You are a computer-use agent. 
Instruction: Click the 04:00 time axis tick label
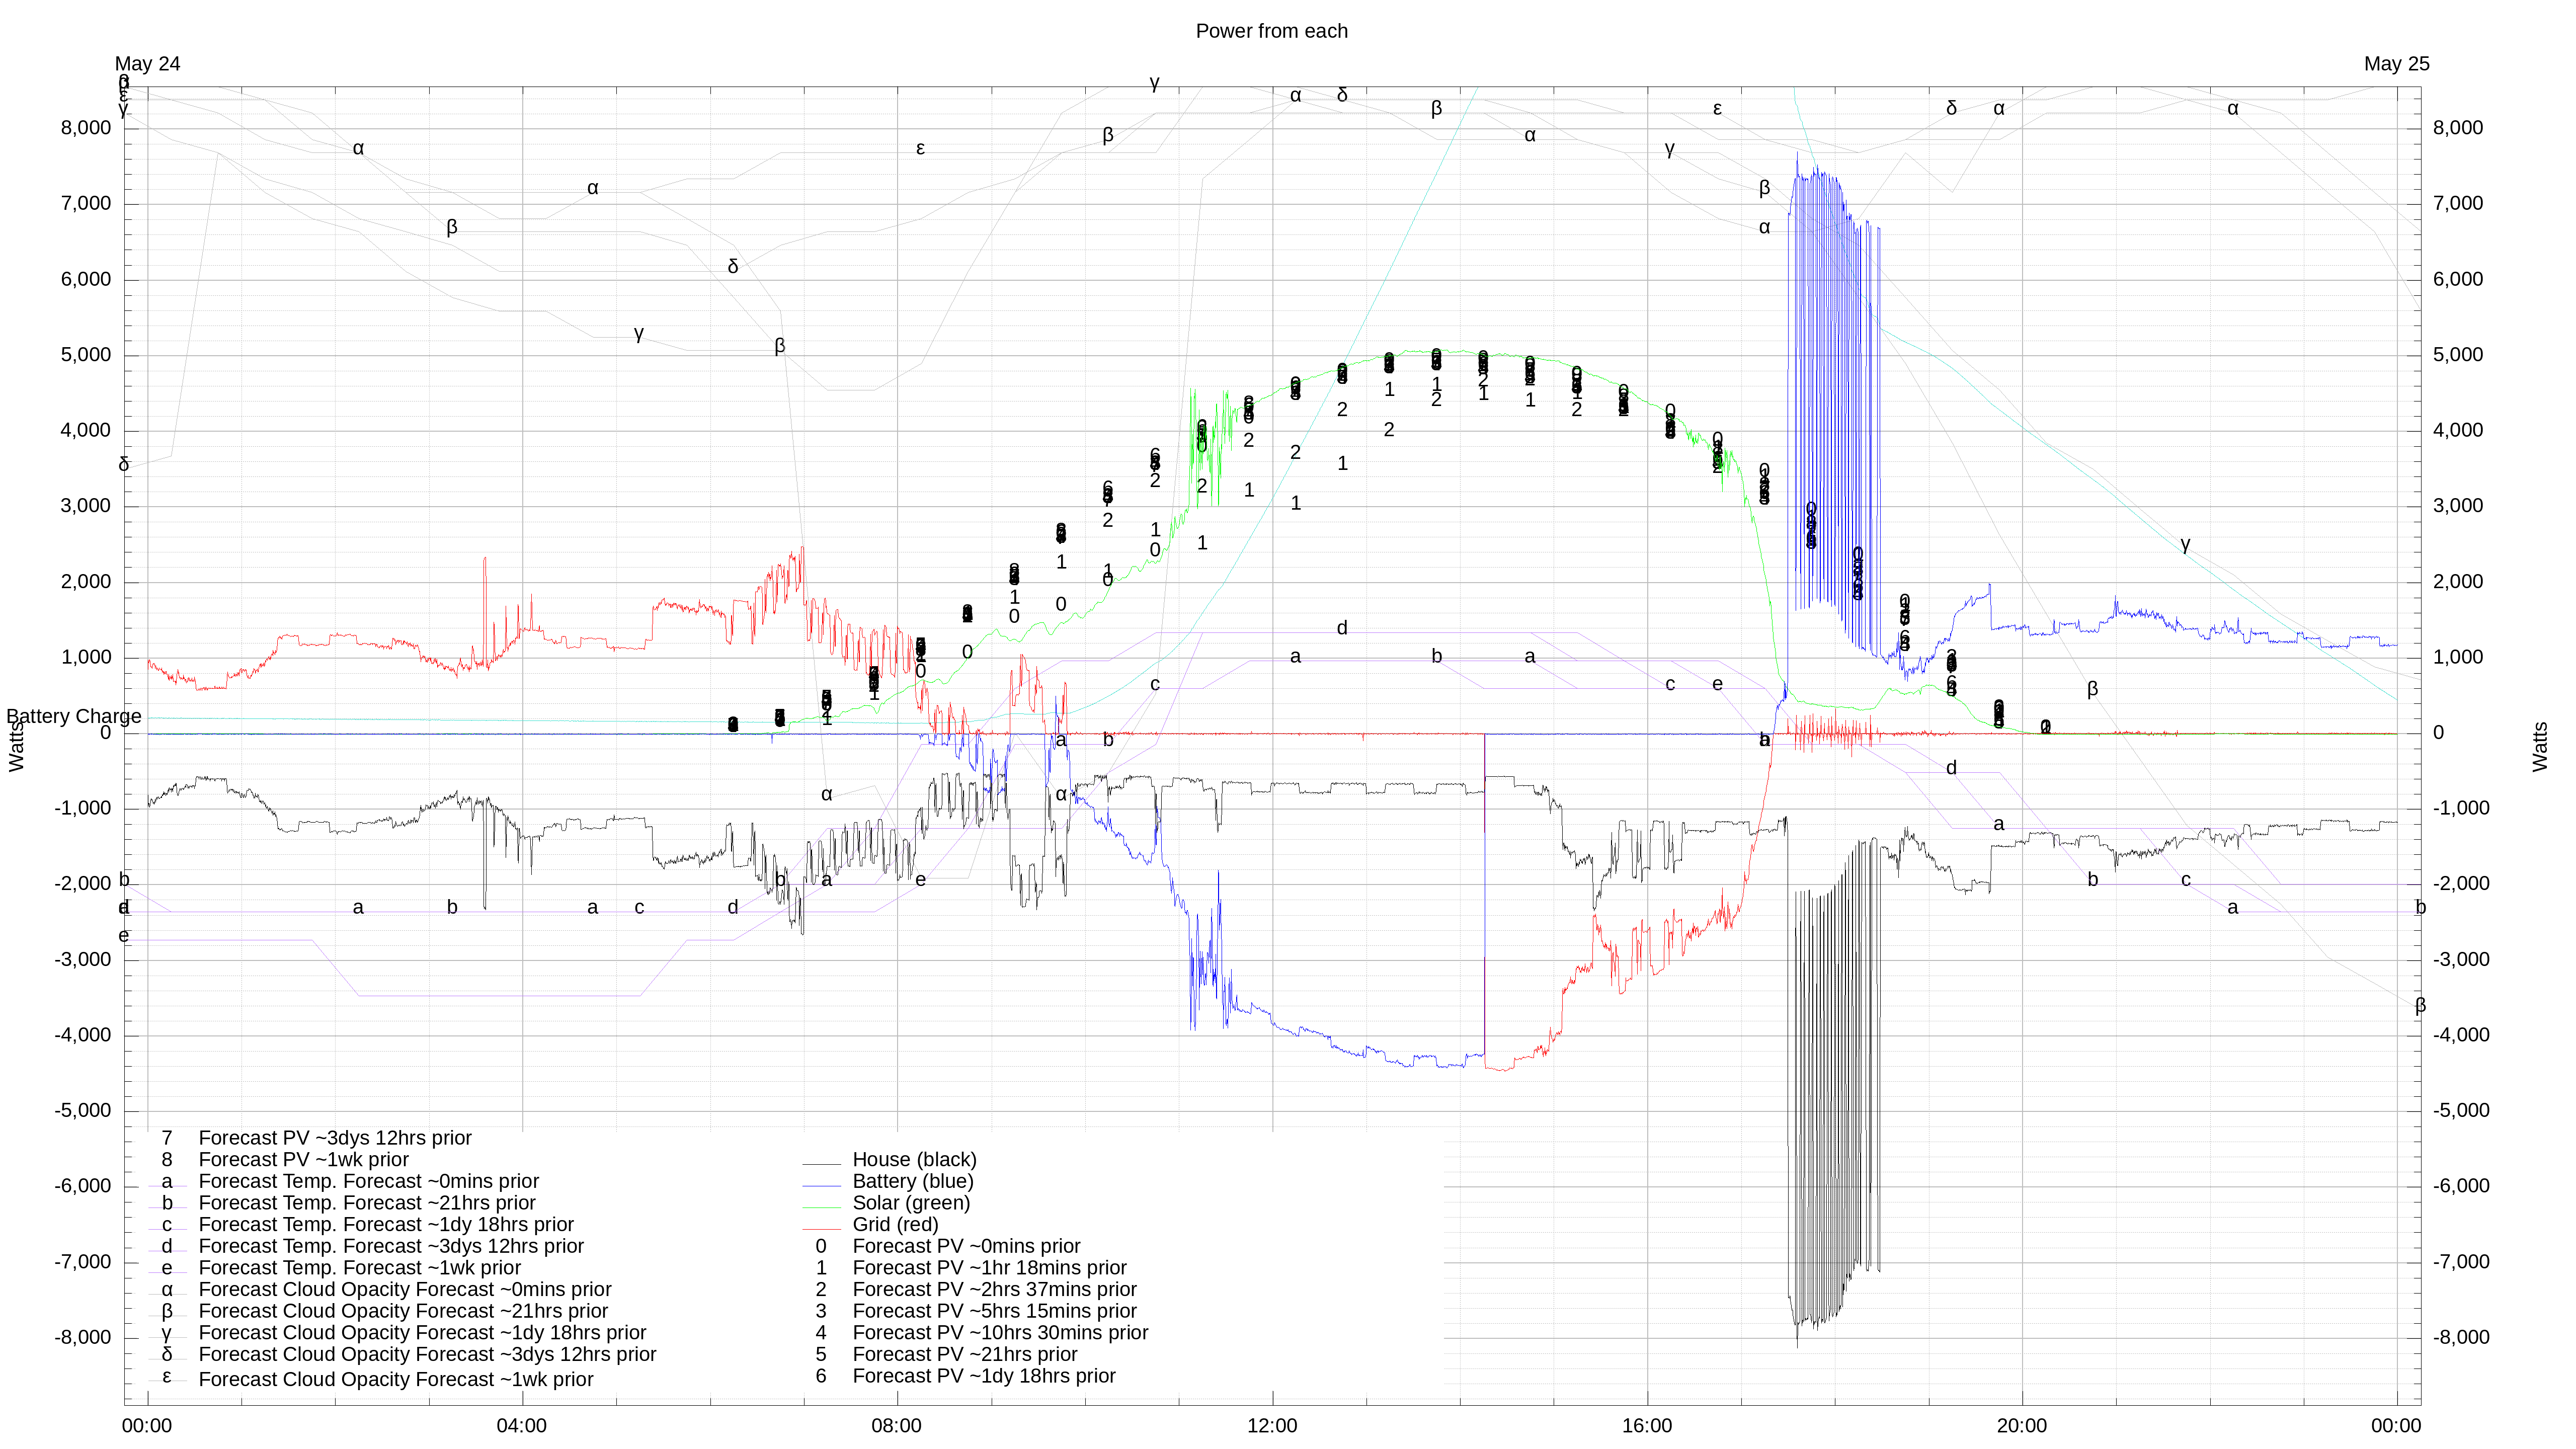522,1426
